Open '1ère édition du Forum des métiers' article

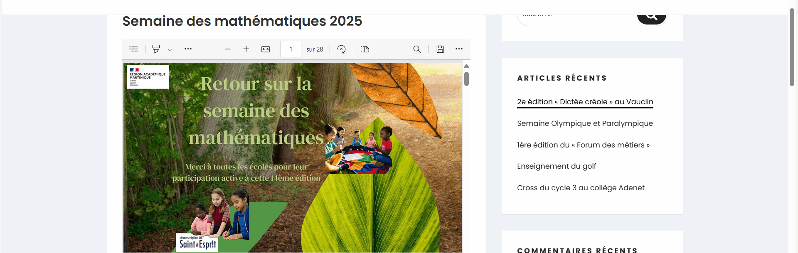[583, 145]
